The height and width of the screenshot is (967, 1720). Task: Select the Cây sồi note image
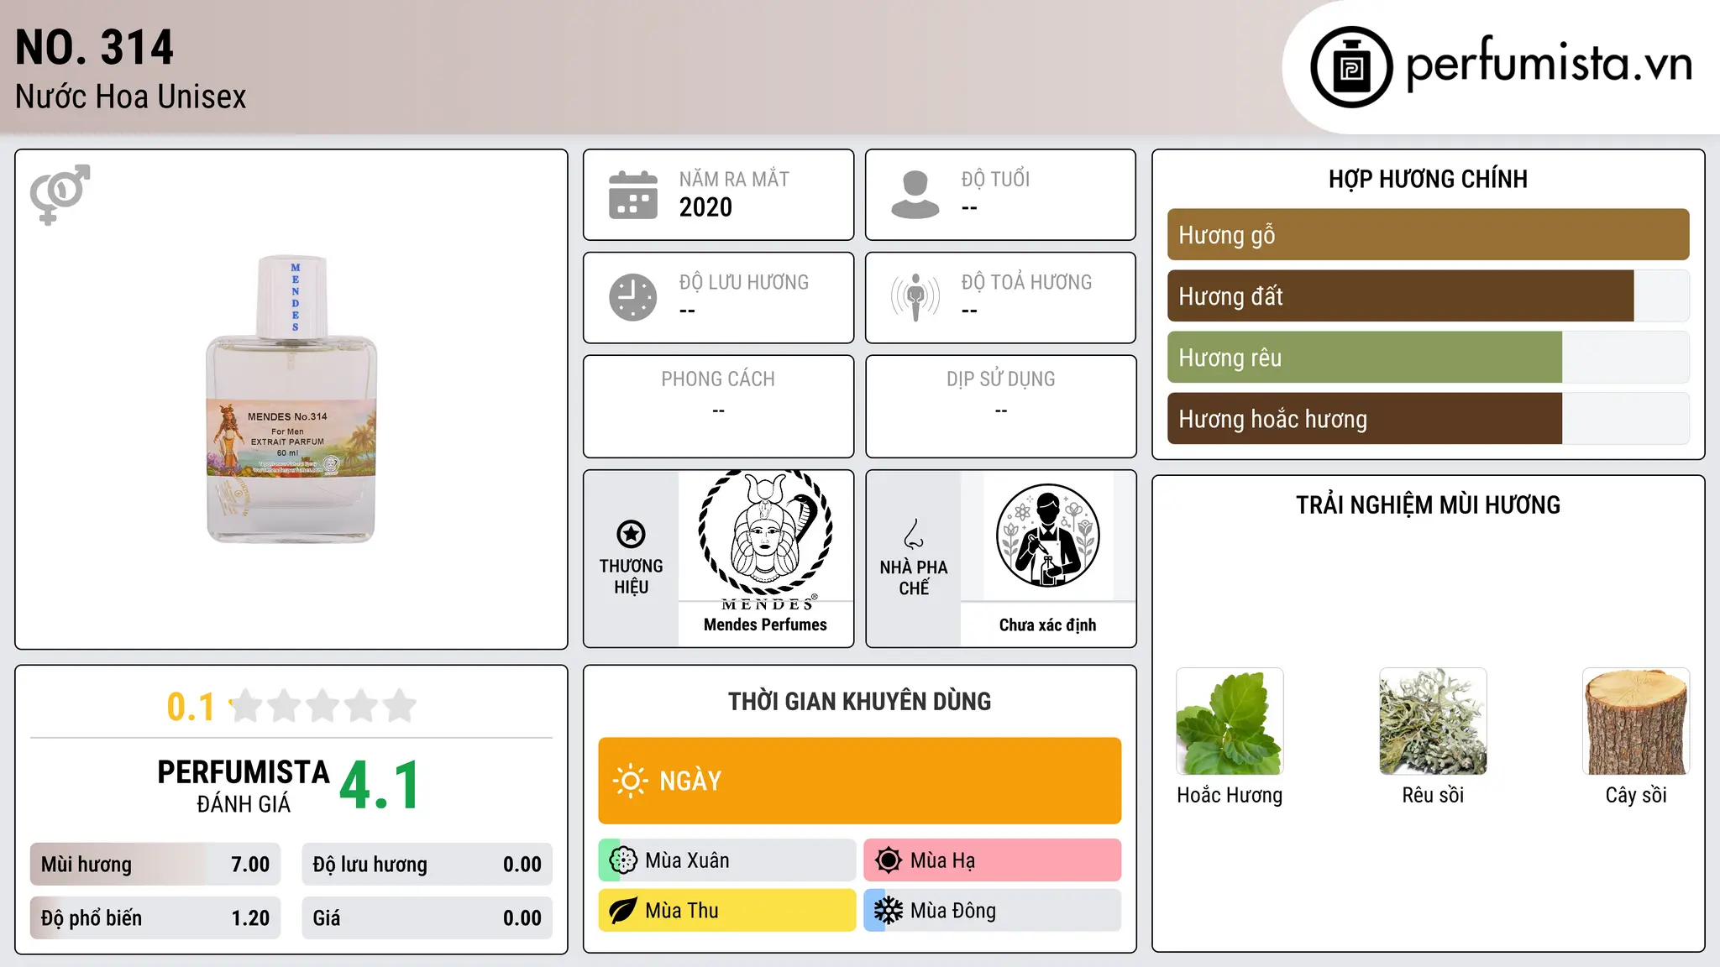point(1636,721)
